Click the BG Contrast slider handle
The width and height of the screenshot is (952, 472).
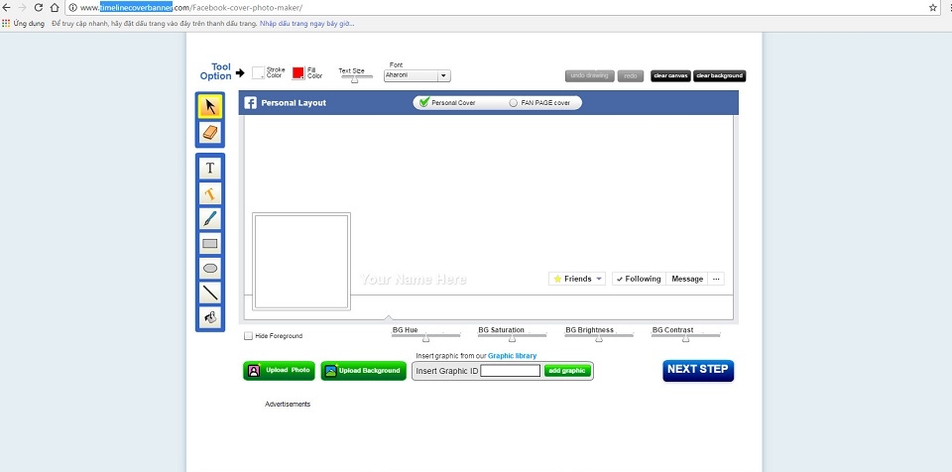click(686, 338)
